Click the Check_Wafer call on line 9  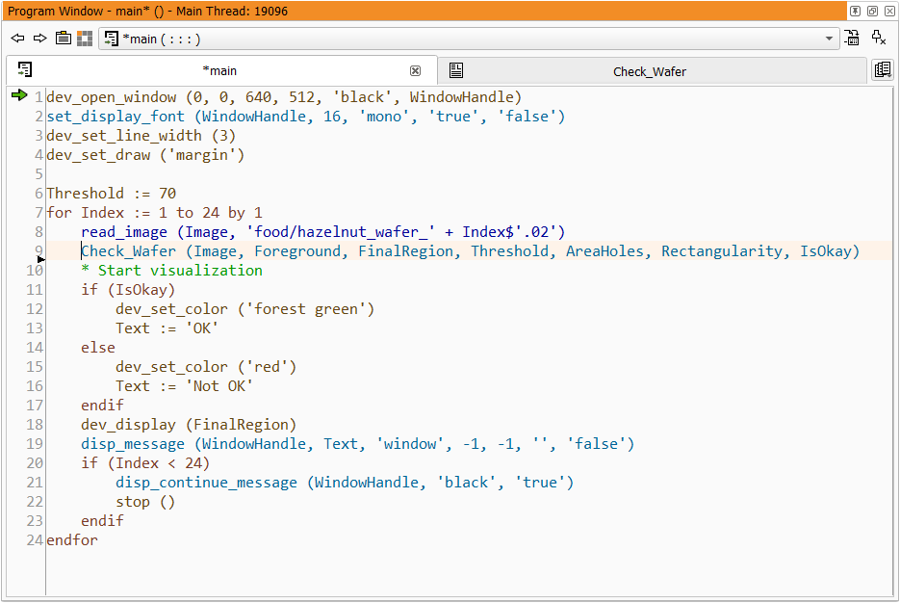point(129,251)
